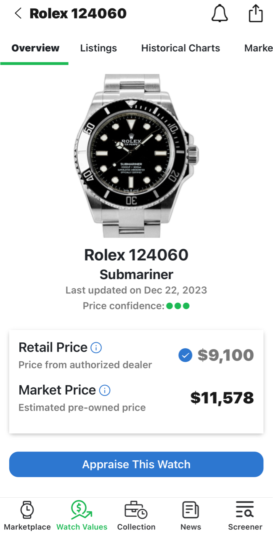Viewport: 273px width, 539px height.
Task: Open Screener in bottom bar
Action: [245, 516]
